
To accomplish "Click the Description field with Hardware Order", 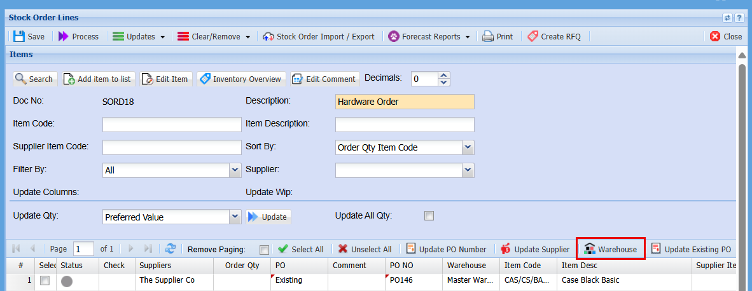I will click(405, 102).
